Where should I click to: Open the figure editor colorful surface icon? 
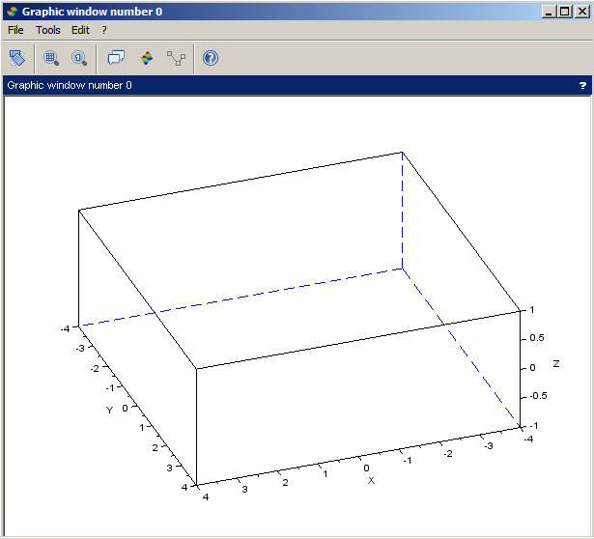pyautogui.click(x=147, y=58)
